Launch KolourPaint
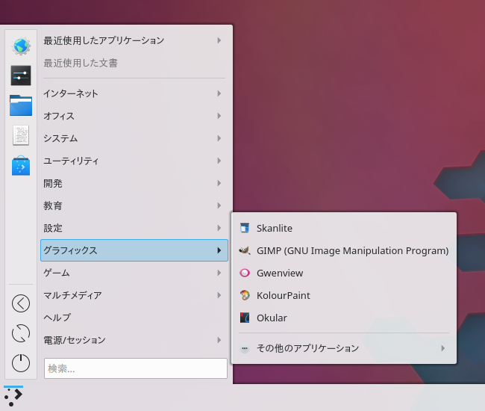This screenshot has width=485, height=411. click(344, 295)
